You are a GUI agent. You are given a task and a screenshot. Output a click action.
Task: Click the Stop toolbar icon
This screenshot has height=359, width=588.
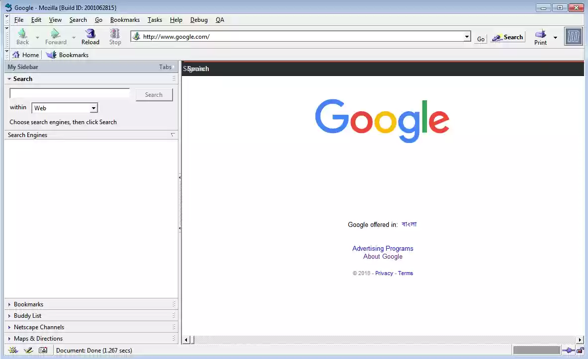(115, 36)
